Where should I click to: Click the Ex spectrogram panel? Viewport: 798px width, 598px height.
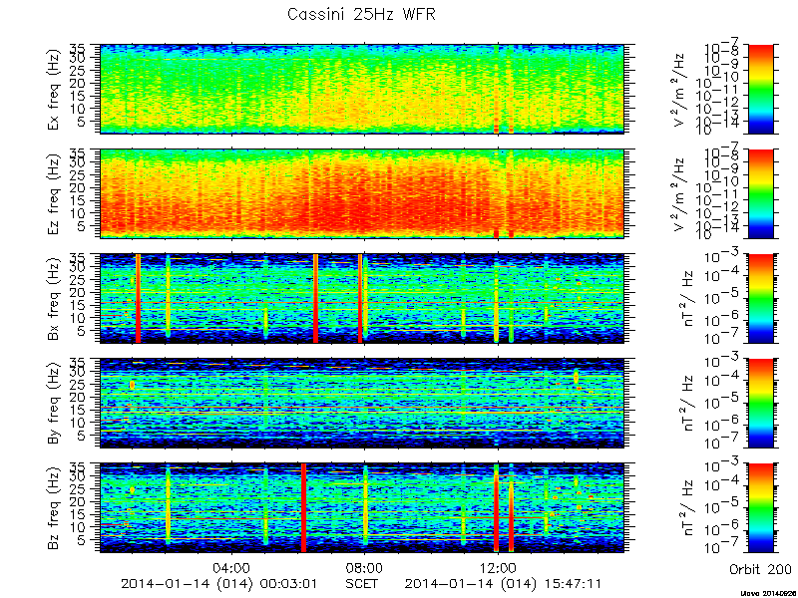point(362,89)
